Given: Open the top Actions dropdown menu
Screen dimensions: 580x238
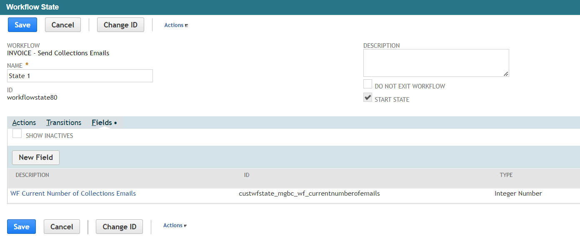Looking at the screenshot, I should click(176, 25).
